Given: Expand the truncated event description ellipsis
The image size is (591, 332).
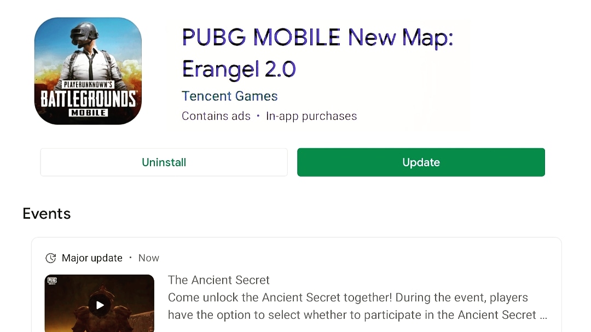Looking at the screenshot, I should pos(543,316).
